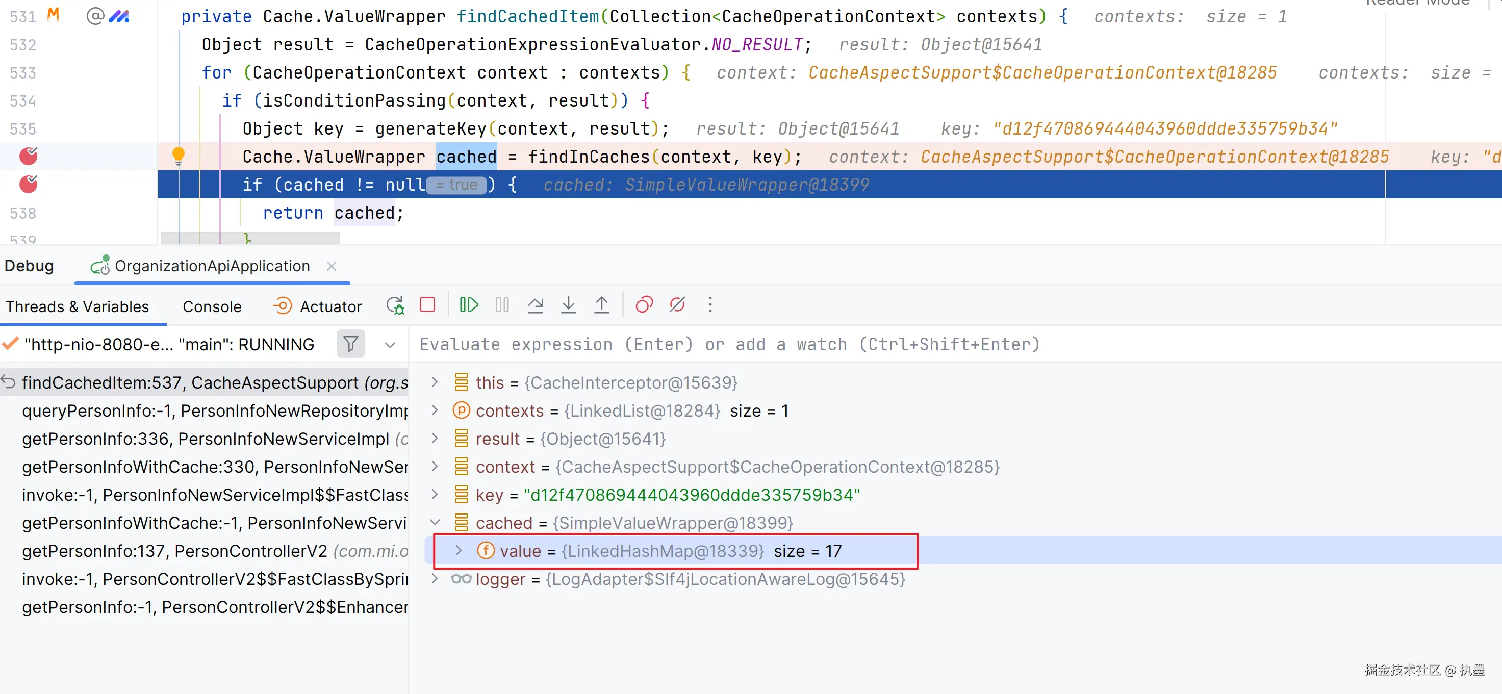This screenshot has height=694, width=1502.
Task: Expand the value LinkedHashMap node
Action: 459,551
